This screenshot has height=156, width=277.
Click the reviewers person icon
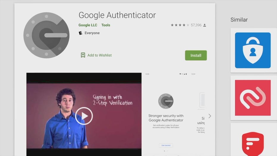204,25
